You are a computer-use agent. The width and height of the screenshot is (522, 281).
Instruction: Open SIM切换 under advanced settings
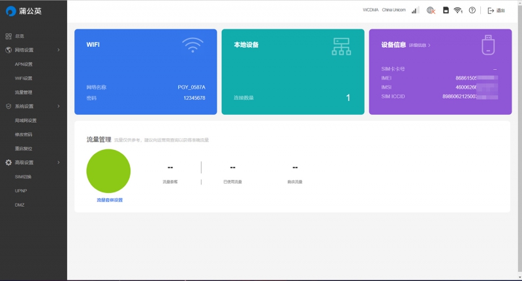point(23,177)
